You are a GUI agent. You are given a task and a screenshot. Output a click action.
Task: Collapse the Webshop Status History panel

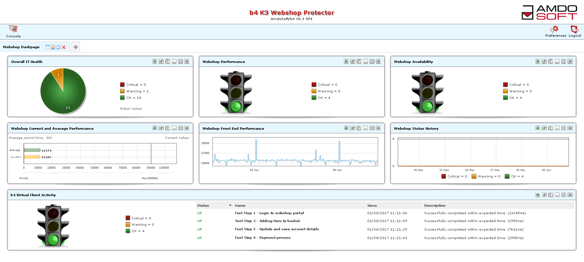pos(557,128)
